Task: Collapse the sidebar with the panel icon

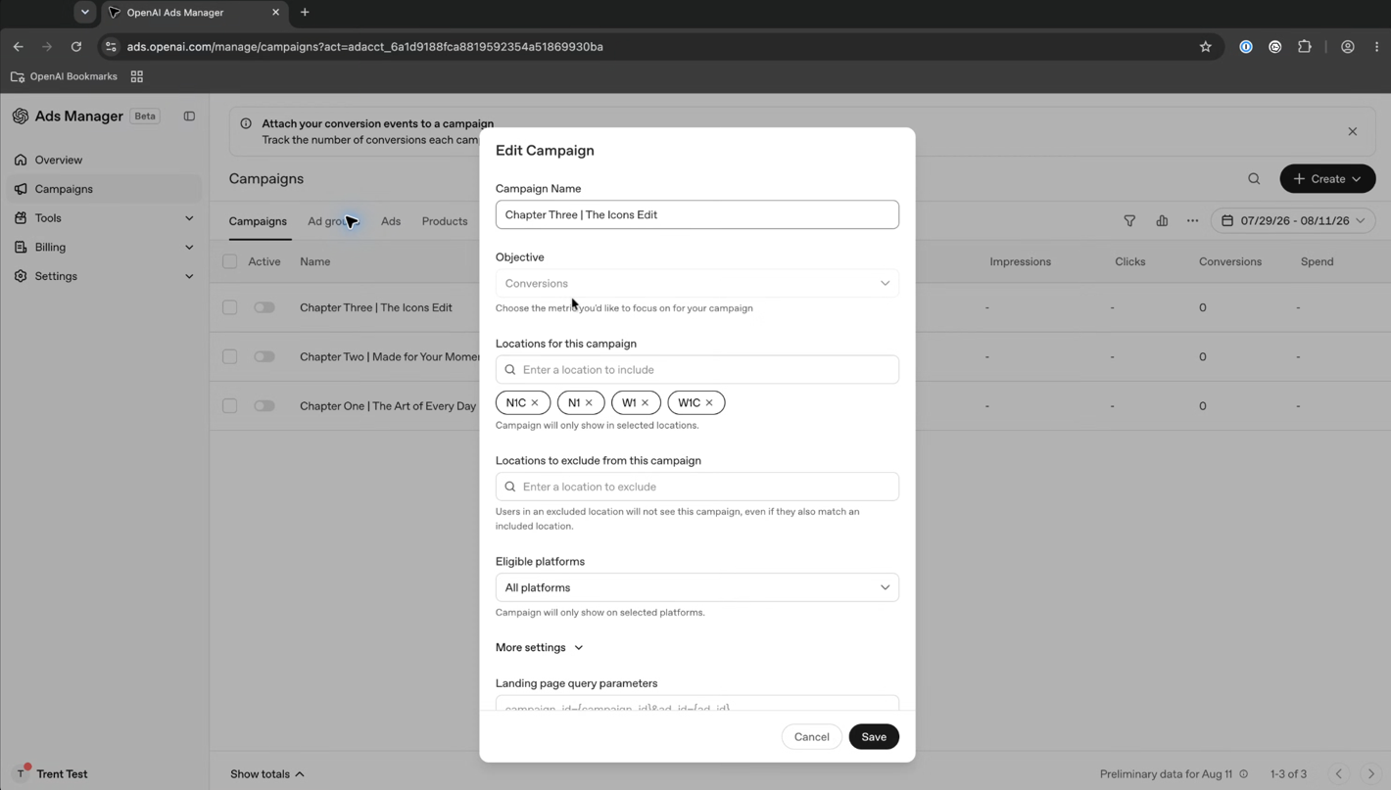Action: coord(189,116)
